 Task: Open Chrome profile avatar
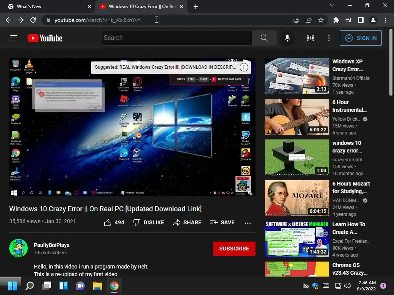click(373, 20)
